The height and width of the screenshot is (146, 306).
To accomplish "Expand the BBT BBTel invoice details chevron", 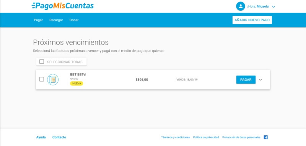I will pos(260,80).
